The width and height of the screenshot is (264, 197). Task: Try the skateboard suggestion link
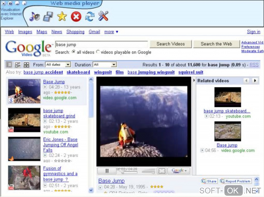[78, 72]
